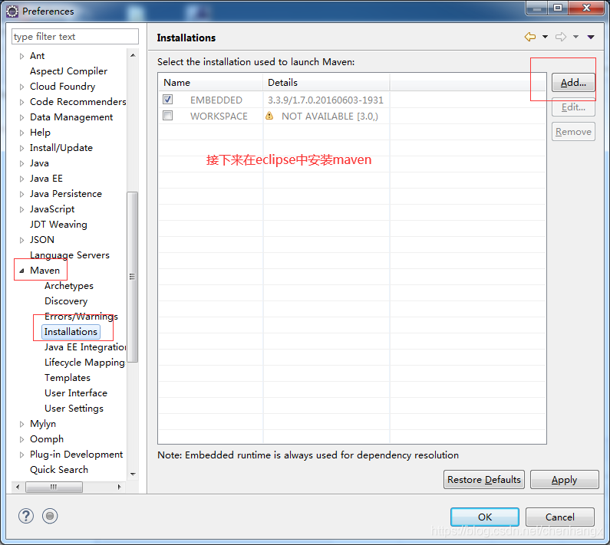The image size is (610, 545).
Task: Open Java EE Integration page
Action: (85, 347)
